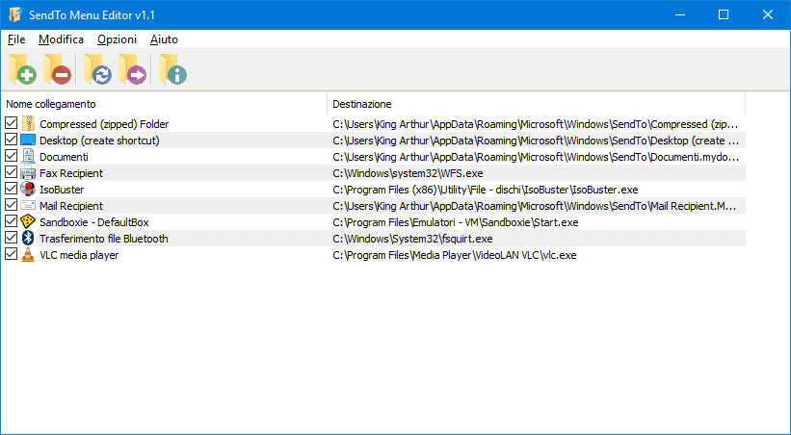This screenshot has width=791, height=435.
Task: Open the Aiuto help menu
Action: coord(164,39)
